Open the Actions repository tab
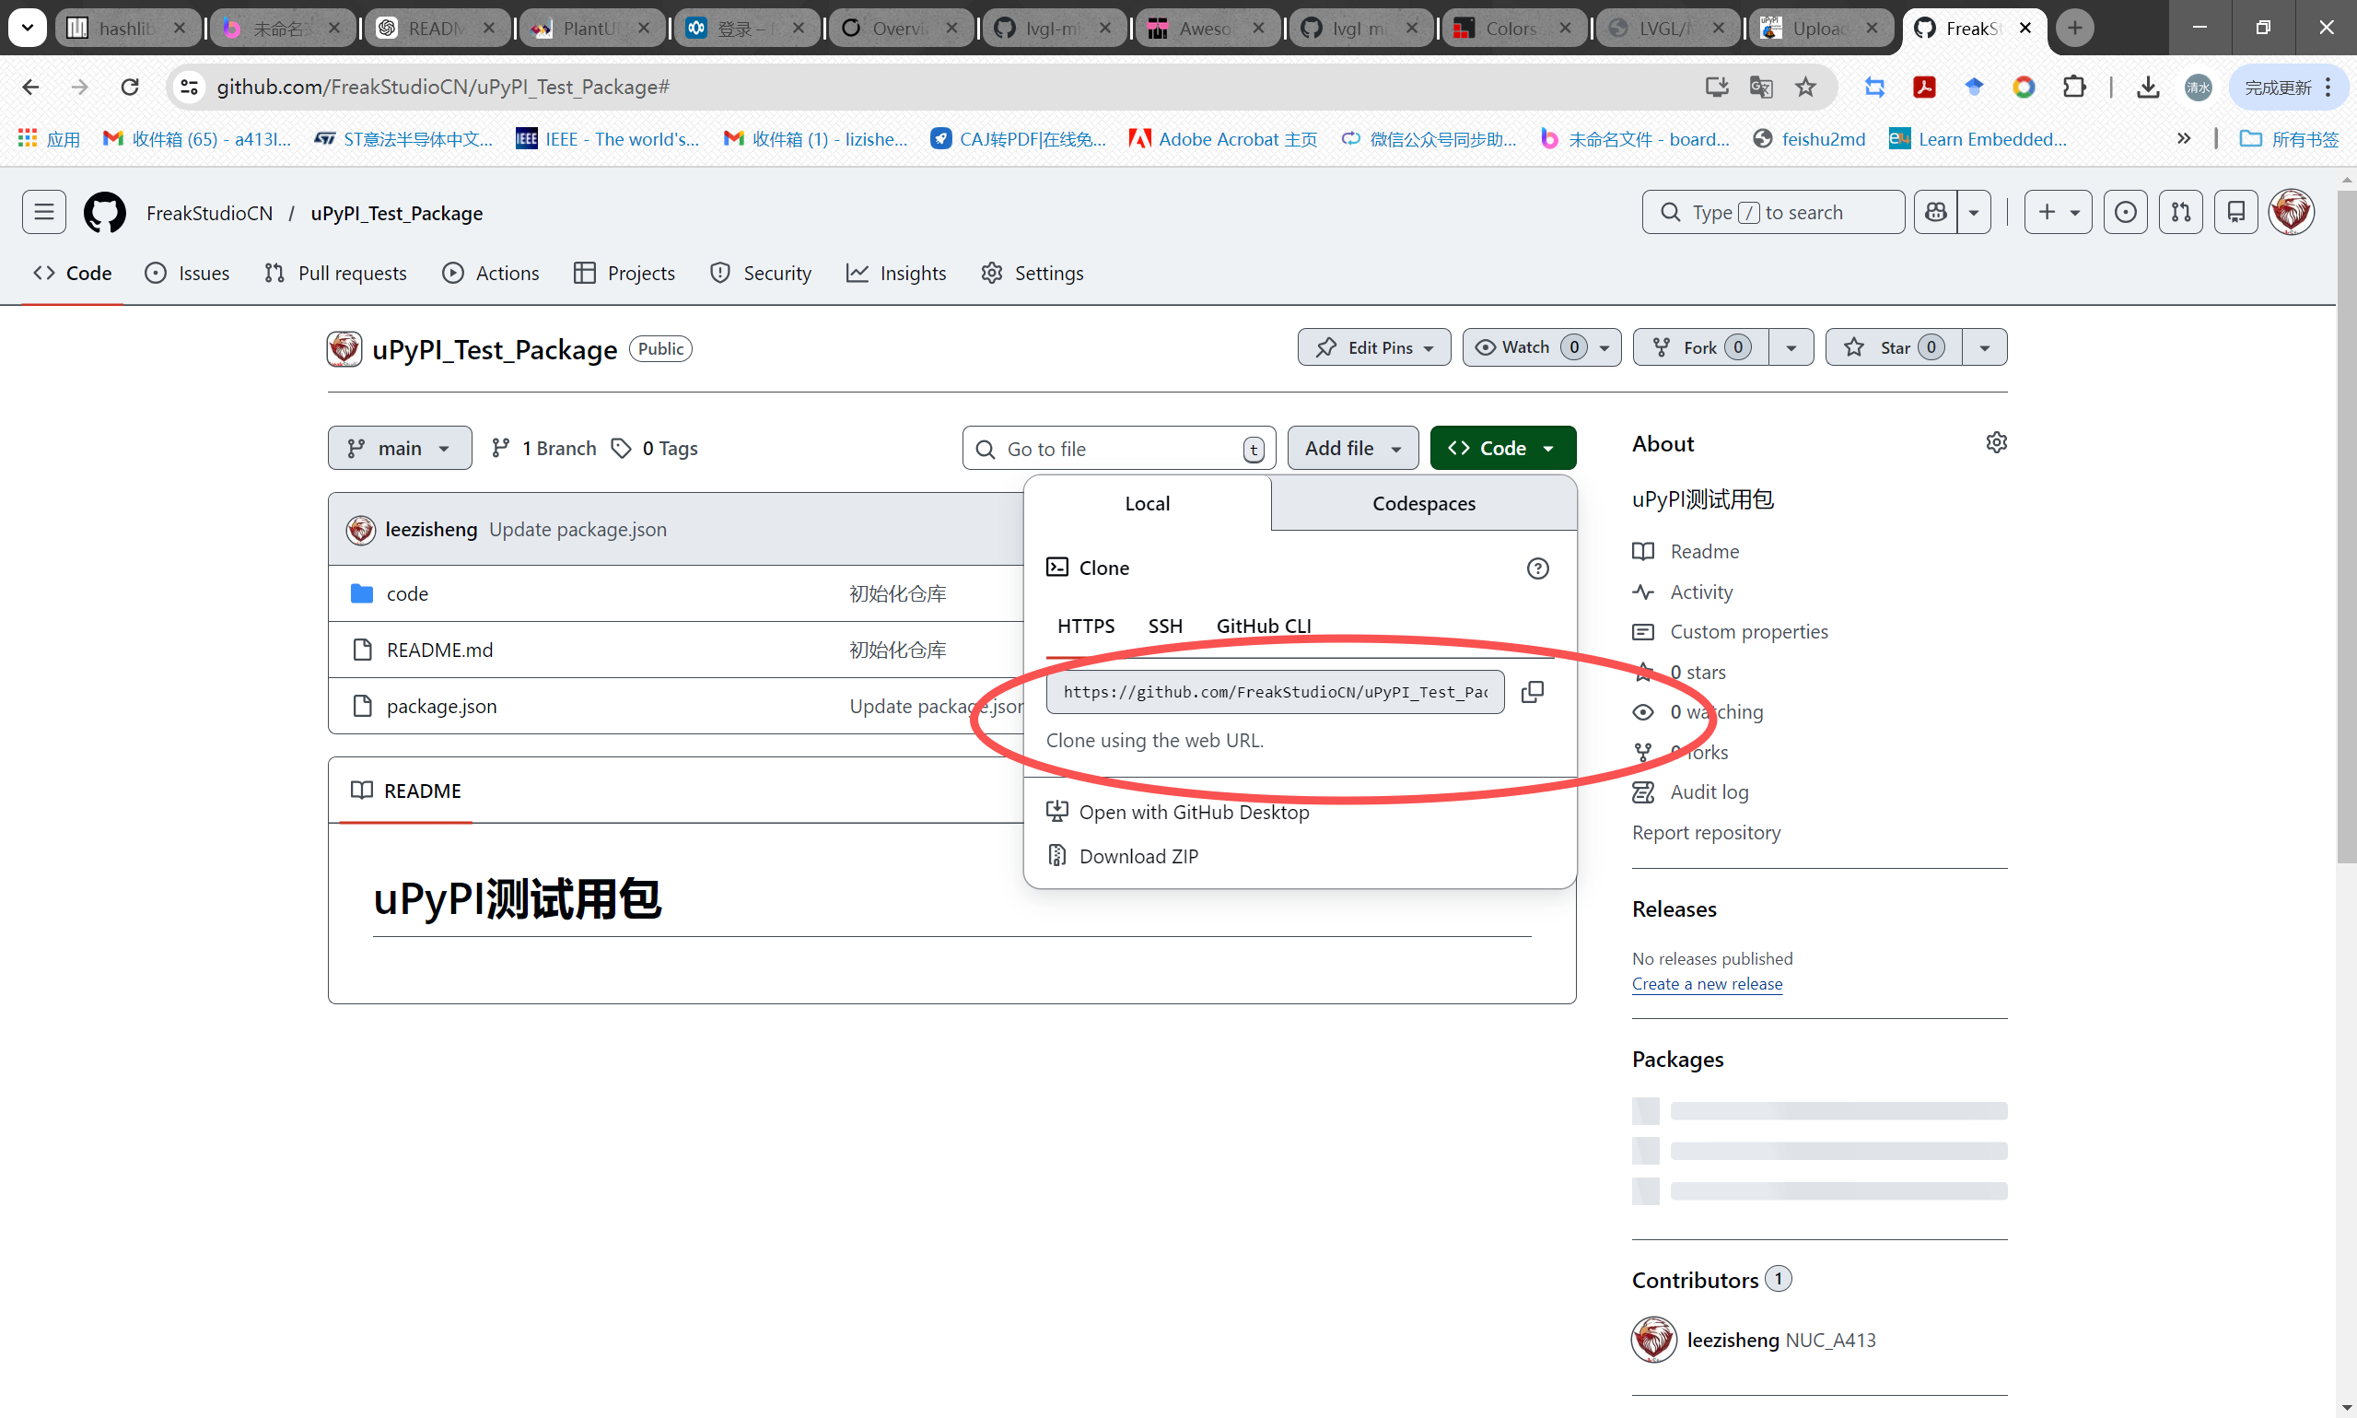The image size is (2357, 1418). tap(491, 274)
